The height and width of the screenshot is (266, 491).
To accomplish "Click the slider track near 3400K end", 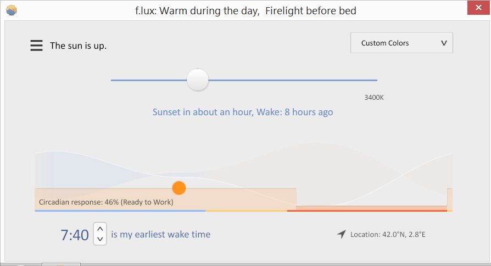I will pyautogui.click(x=370, y=80).
